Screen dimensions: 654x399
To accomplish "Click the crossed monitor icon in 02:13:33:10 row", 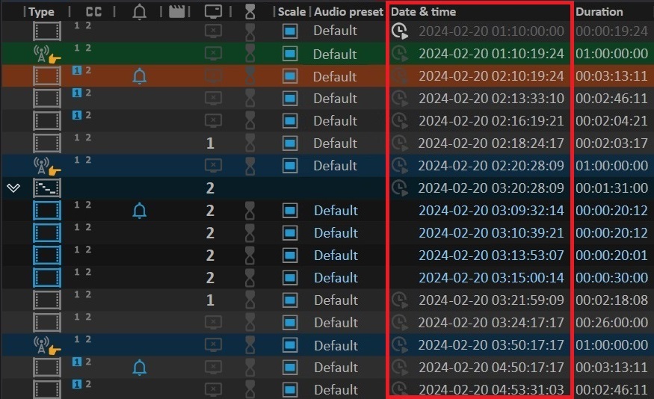I will pyautogui.click(x=213, y=98).
